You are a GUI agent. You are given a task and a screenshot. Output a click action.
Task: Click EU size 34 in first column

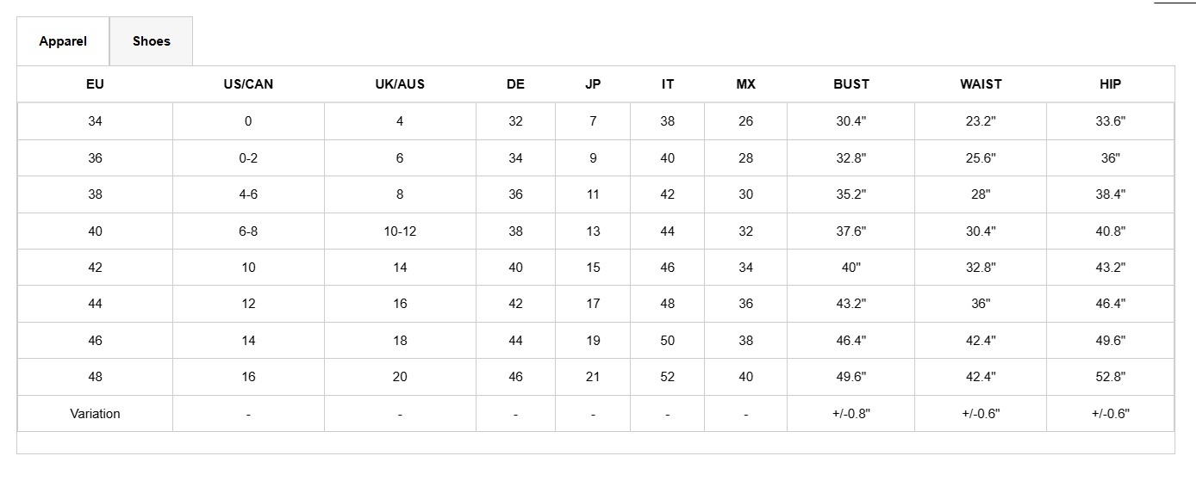95,121
